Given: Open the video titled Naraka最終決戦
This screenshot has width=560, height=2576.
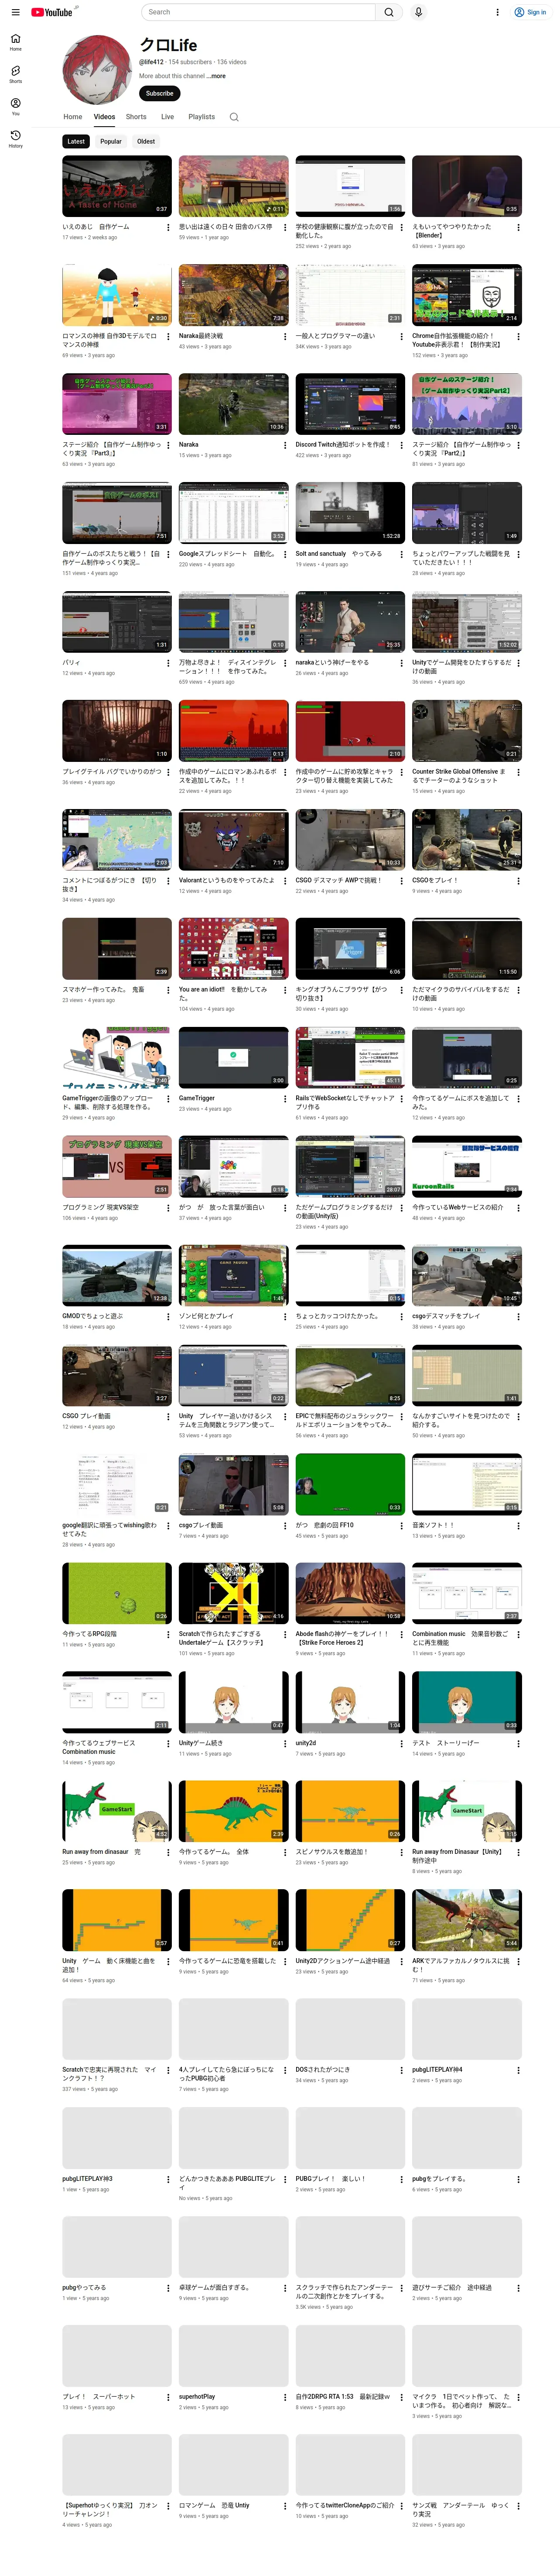Looking at the screenshot, I should pyautogui.click(x=201, y=336).
